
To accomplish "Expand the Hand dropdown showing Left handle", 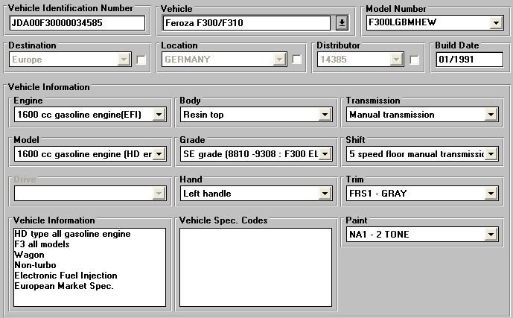I will (325, 194).
